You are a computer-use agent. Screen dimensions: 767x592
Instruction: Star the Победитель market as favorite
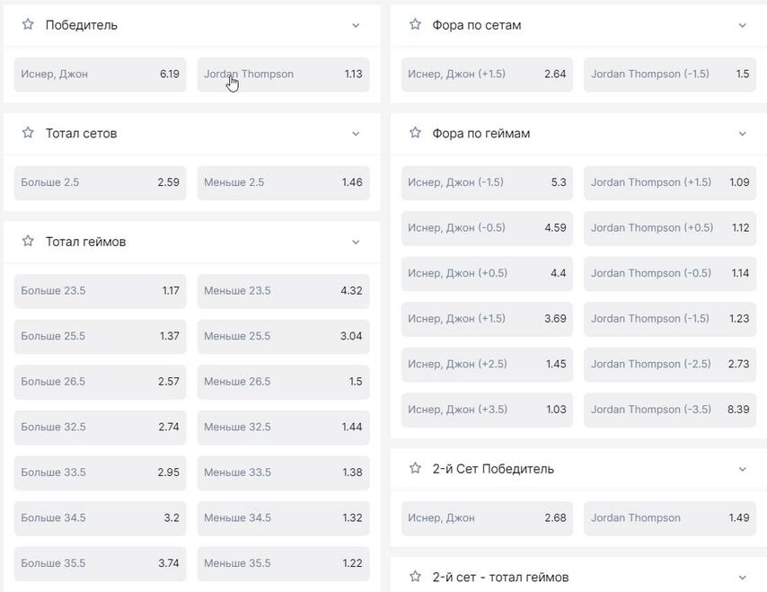(28, 25)
